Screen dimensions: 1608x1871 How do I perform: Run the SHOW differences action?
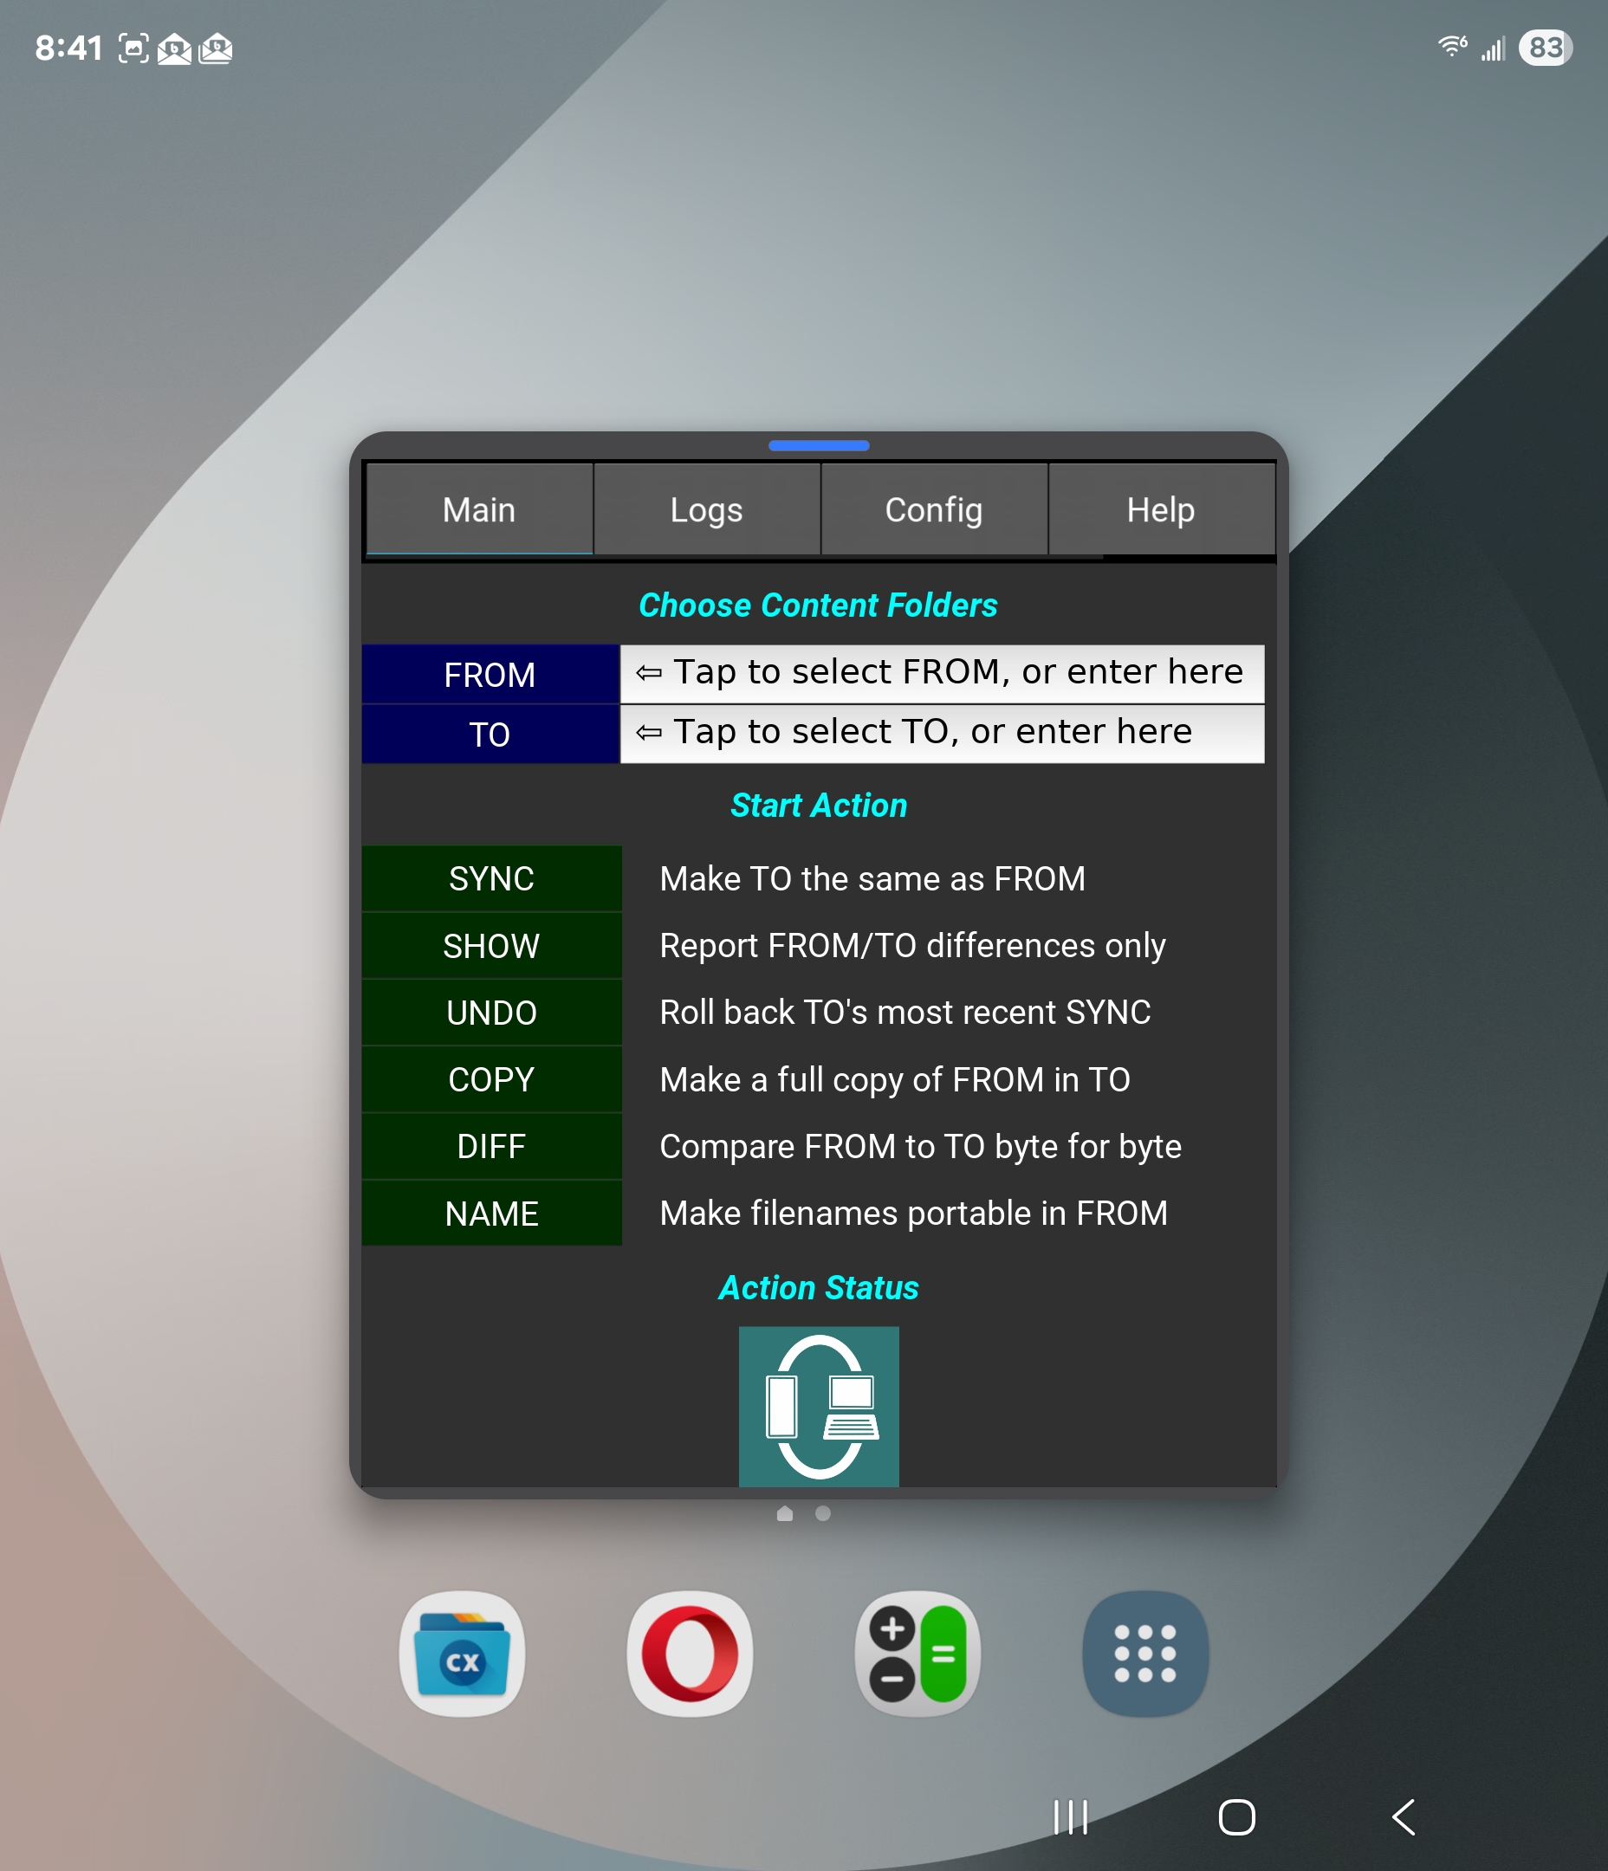[491, 945]
